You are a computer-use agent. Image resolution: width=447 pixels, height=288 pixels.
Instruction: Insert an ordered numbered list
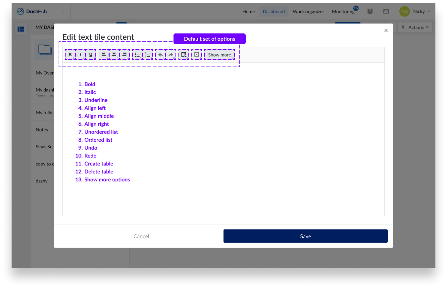148,55
